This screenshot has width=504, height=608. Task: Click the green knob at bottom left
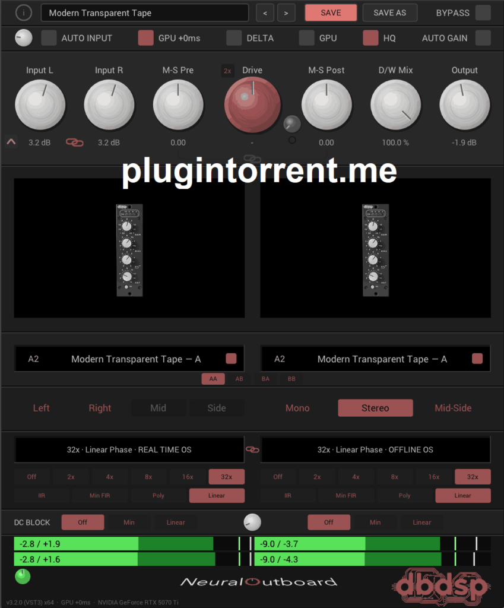click(x=23, y=577)
